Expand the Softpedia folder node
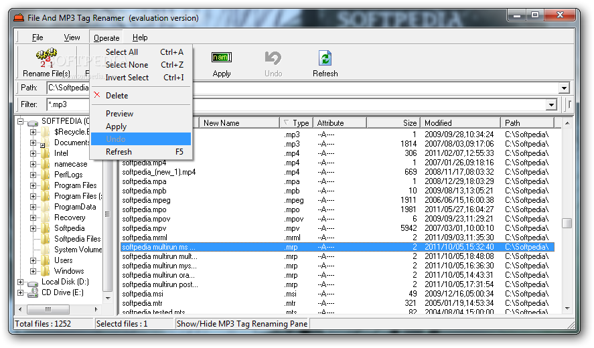 click(33, 228)
